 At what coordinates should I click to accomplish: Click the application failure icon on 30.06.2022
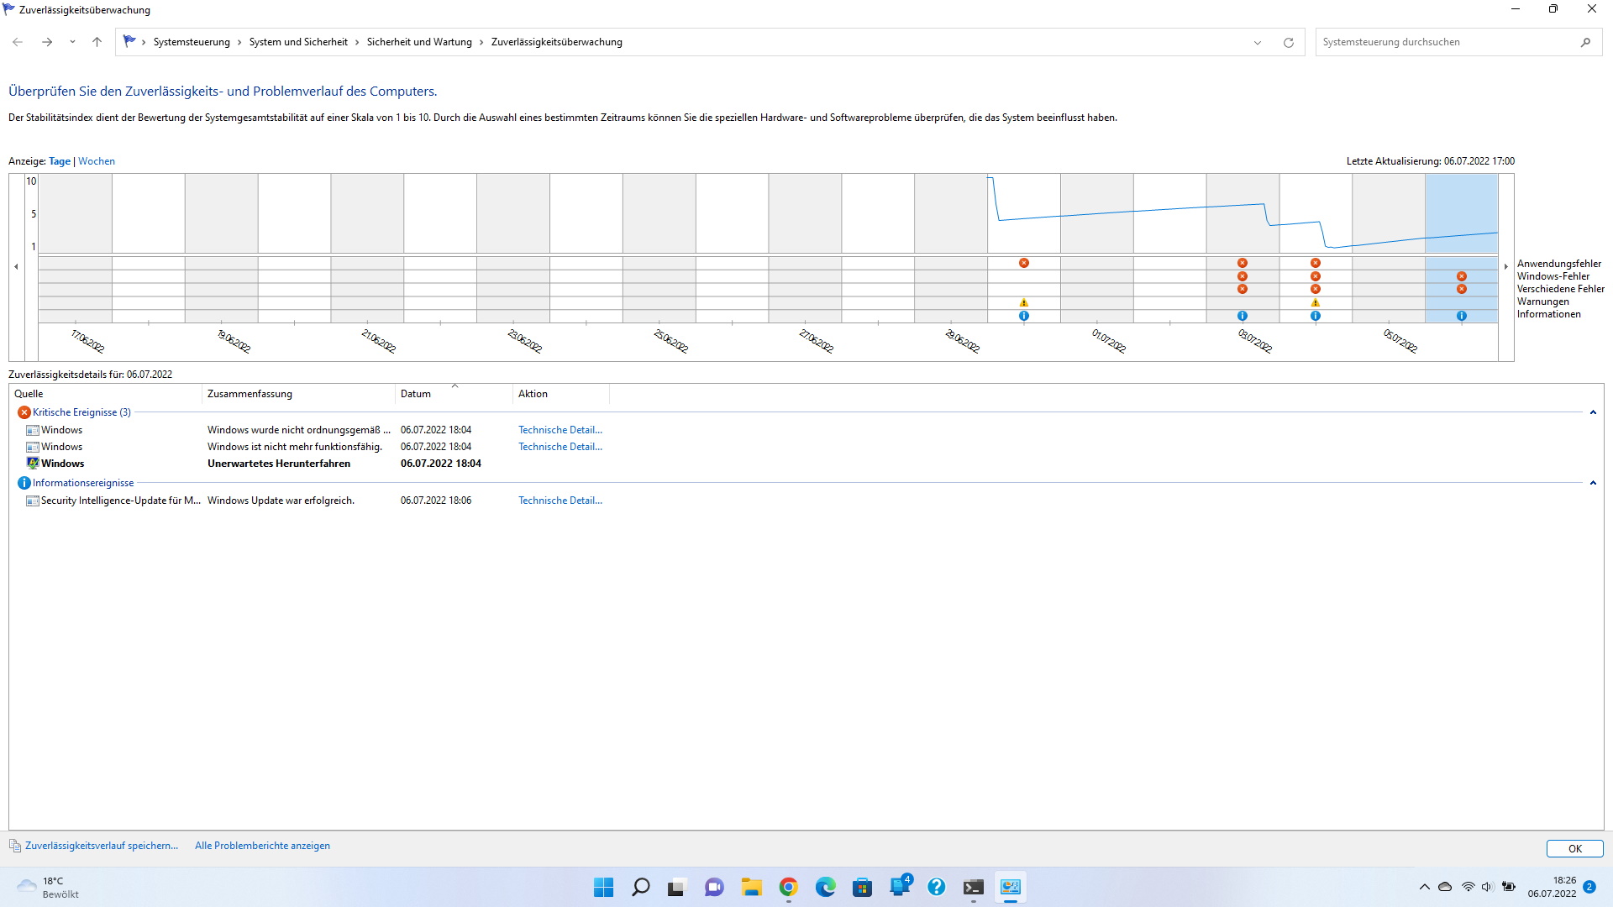coord(1023,263)
